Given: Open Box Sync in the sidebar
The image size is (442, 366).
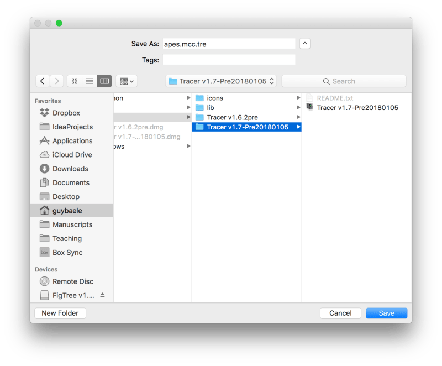Looking at the screenshot, I should click(72, 252).
